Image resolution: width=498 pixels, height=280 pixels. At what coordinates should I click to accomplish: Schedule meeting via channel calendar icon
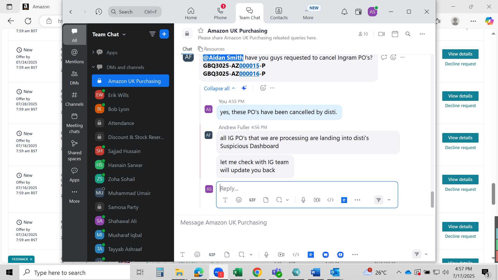395,34
